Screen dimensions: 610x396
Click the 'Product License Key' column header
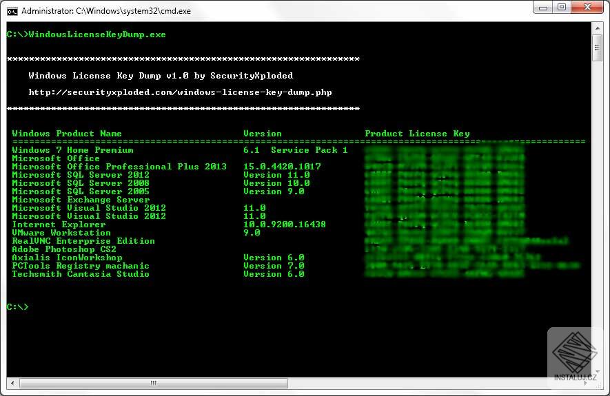pos(418,134)
